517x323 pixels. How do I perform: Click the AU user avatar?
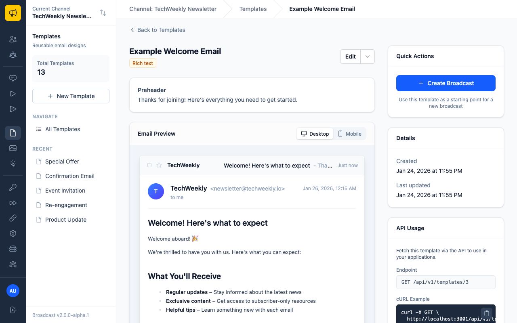pyautogui.click(x=13, y=291)
